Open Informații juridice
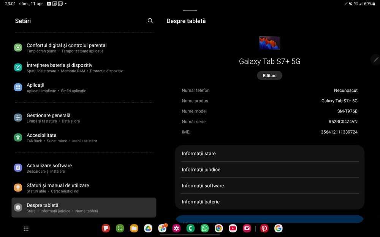Screen dimensions: 380x237 (x=269, y=170)
